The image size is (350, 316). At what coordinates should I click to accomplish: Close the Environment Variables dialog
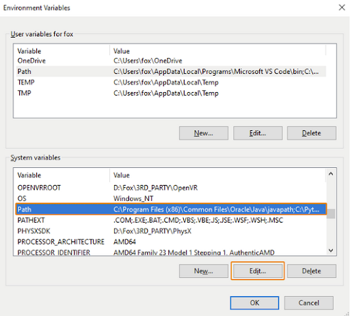click(342, 8)
